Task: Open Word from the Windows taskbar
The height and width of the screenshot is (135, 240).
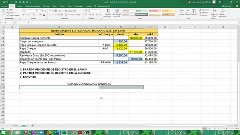Action: [56, 132]
